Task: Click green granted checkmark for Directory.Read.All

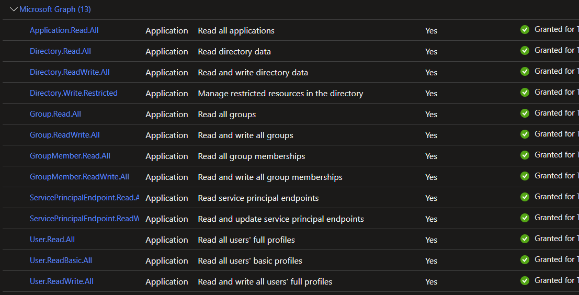Action: [525, 50]
